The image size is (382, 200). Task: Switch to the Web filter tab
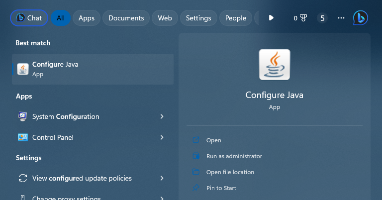click(165, 18)
